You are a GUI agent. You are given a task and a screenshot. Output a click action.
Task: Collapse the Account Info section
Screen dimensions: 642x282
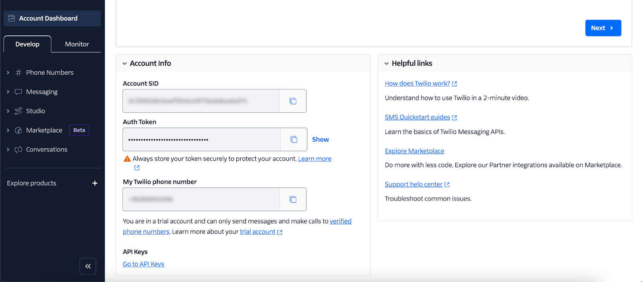tap(125, 64)
